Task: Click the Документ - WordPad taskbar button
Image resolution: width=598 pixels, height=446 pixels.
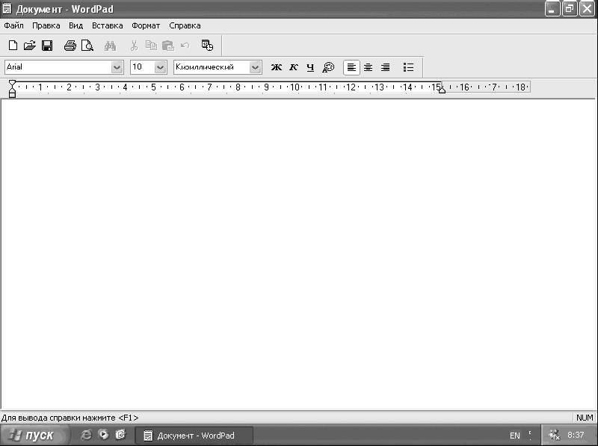Action: coord(194,436)
